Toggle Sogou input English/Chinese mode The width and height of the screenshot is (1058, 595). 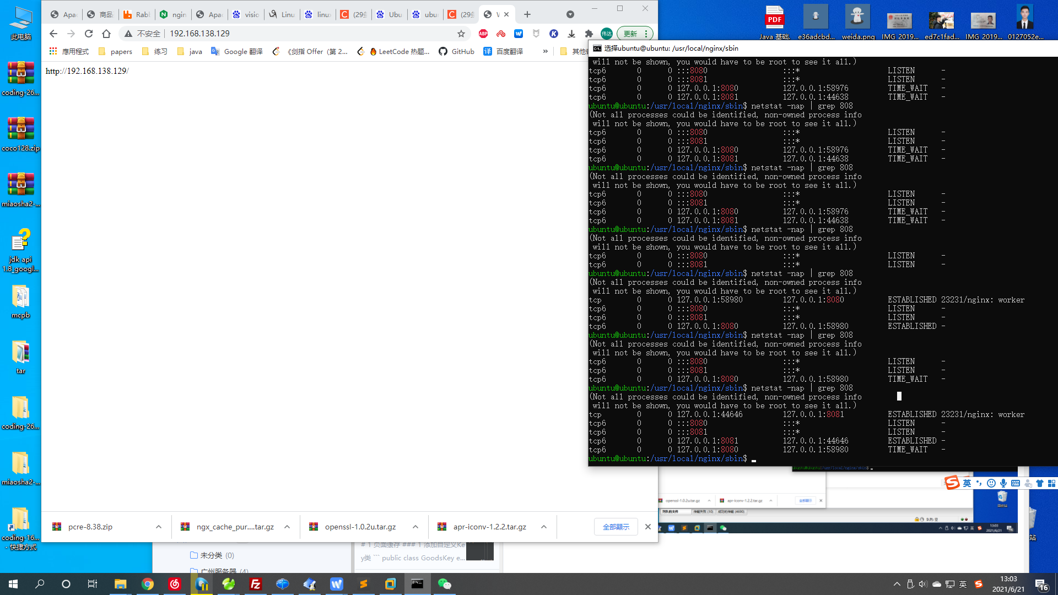click(967, 483)
